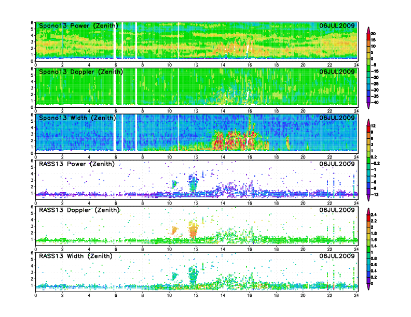The height and width of the screenshot is (317, 411).
Task: Click the 06JUL2009 date in RASS13 Doppler panel
Action: pos(337,210)
